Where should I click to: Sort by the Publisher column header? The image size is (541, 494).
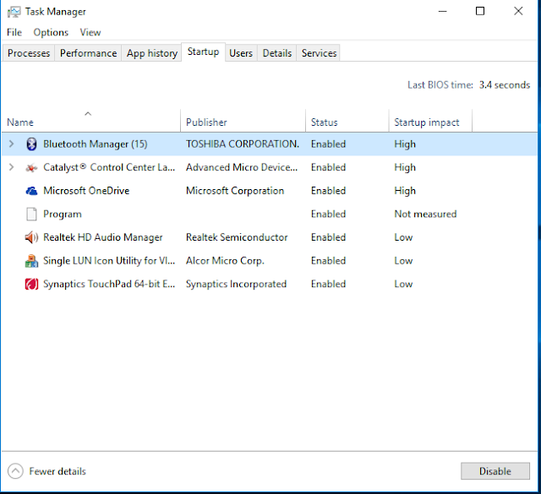point(243,121)
